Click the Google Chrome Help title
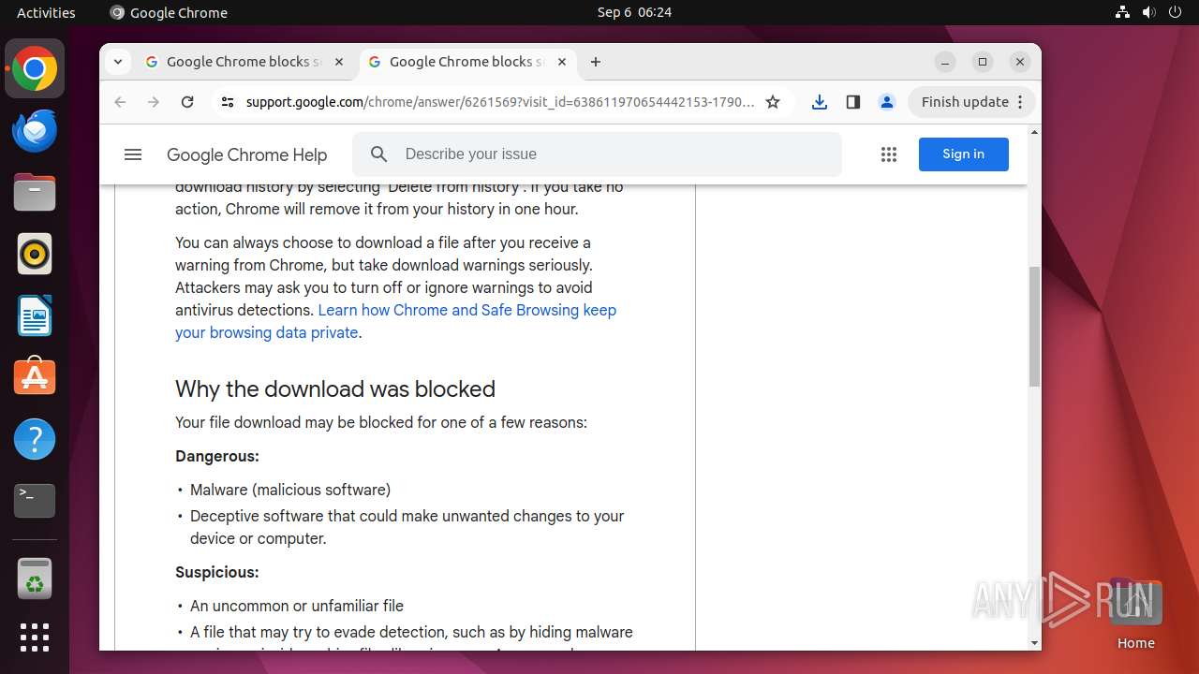 [246, 154]
